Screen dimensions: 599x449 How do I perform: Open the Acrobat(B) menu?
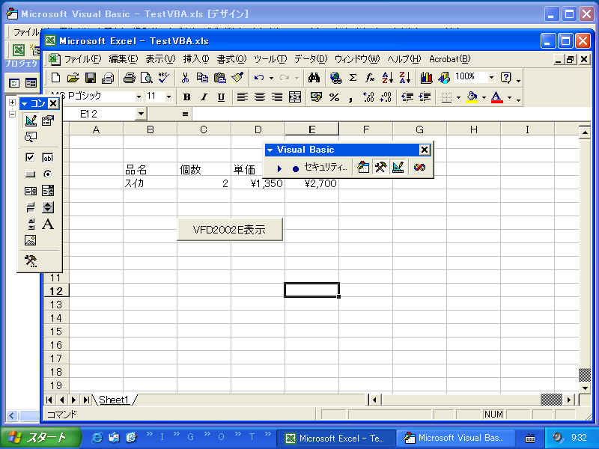450,59
